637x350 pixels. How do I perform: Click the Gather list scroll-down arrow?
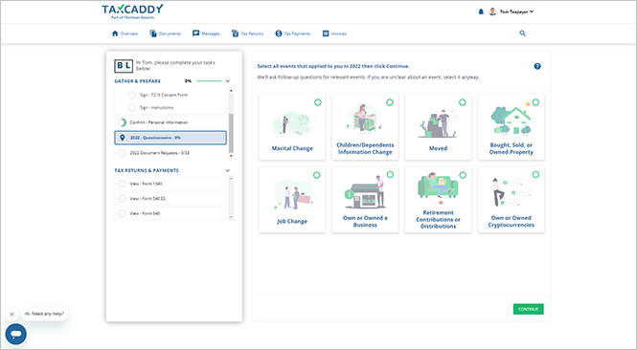point(231,156)
